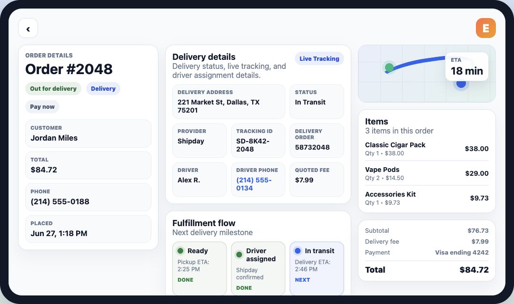Click the blue Delivery type pill
Image resolution: width=514 pixels, height=304 pixels.
tap(103, 89)
